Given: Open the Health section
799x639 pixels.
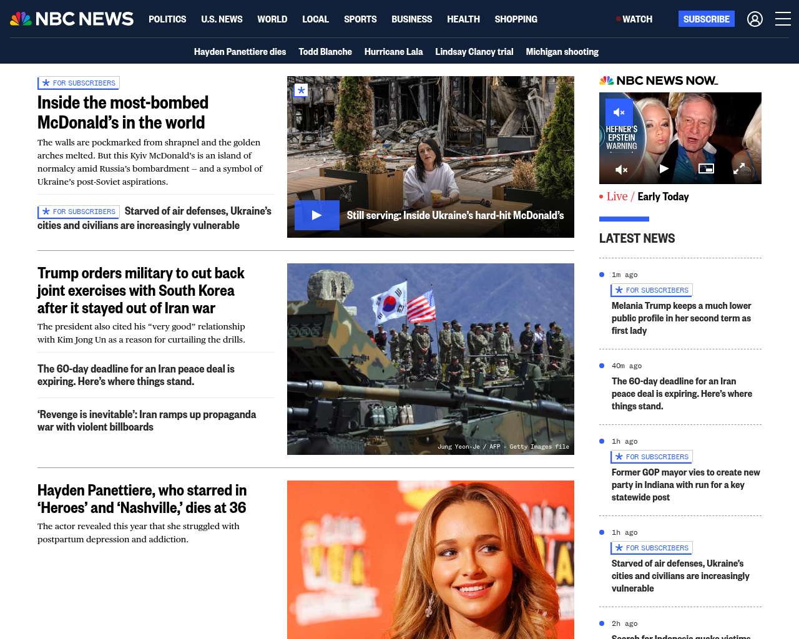Looking at the screenshot, I should [463, 19].
